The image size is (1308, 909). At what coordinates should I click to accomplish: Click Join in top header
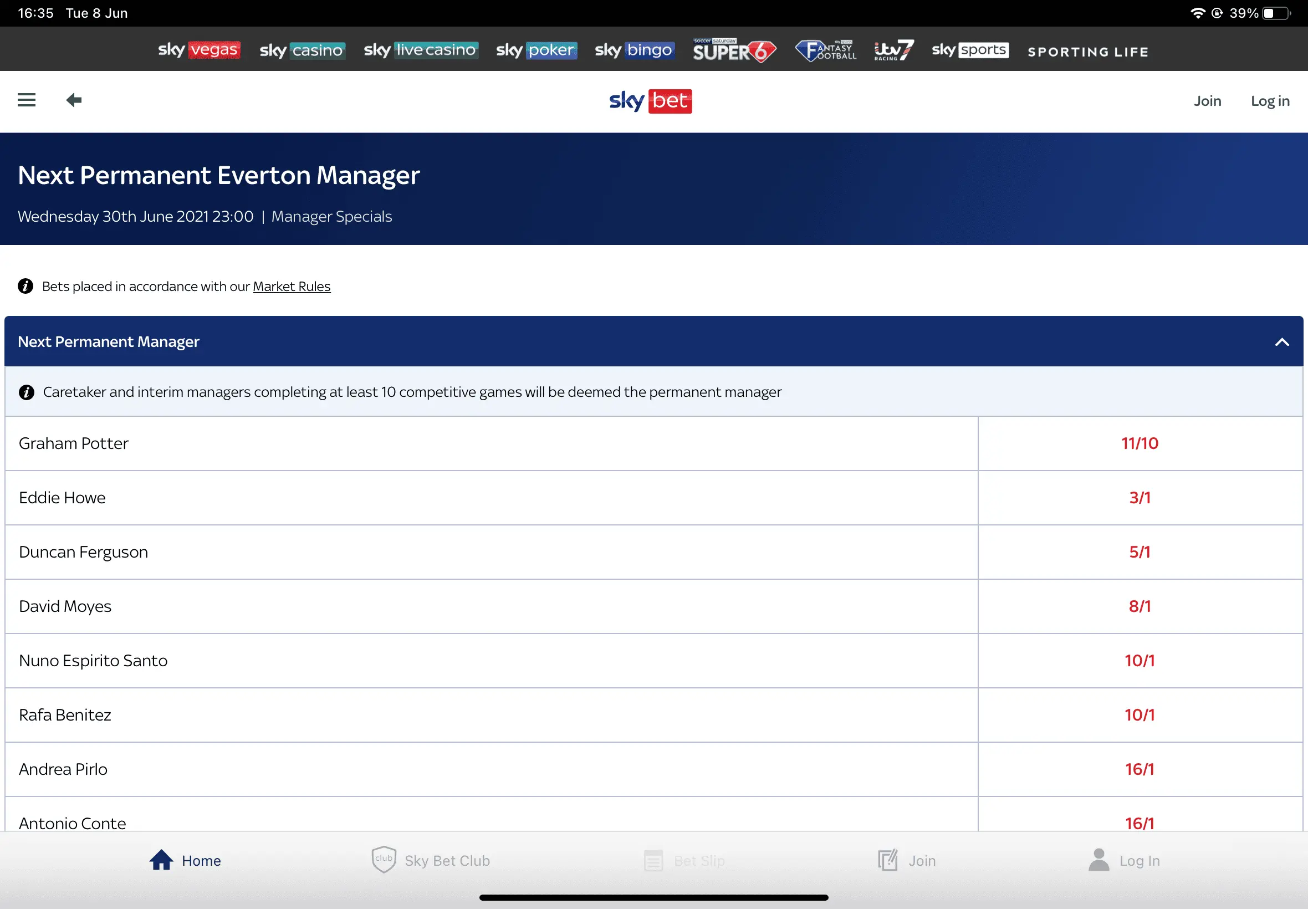[x=1207, y=101]
